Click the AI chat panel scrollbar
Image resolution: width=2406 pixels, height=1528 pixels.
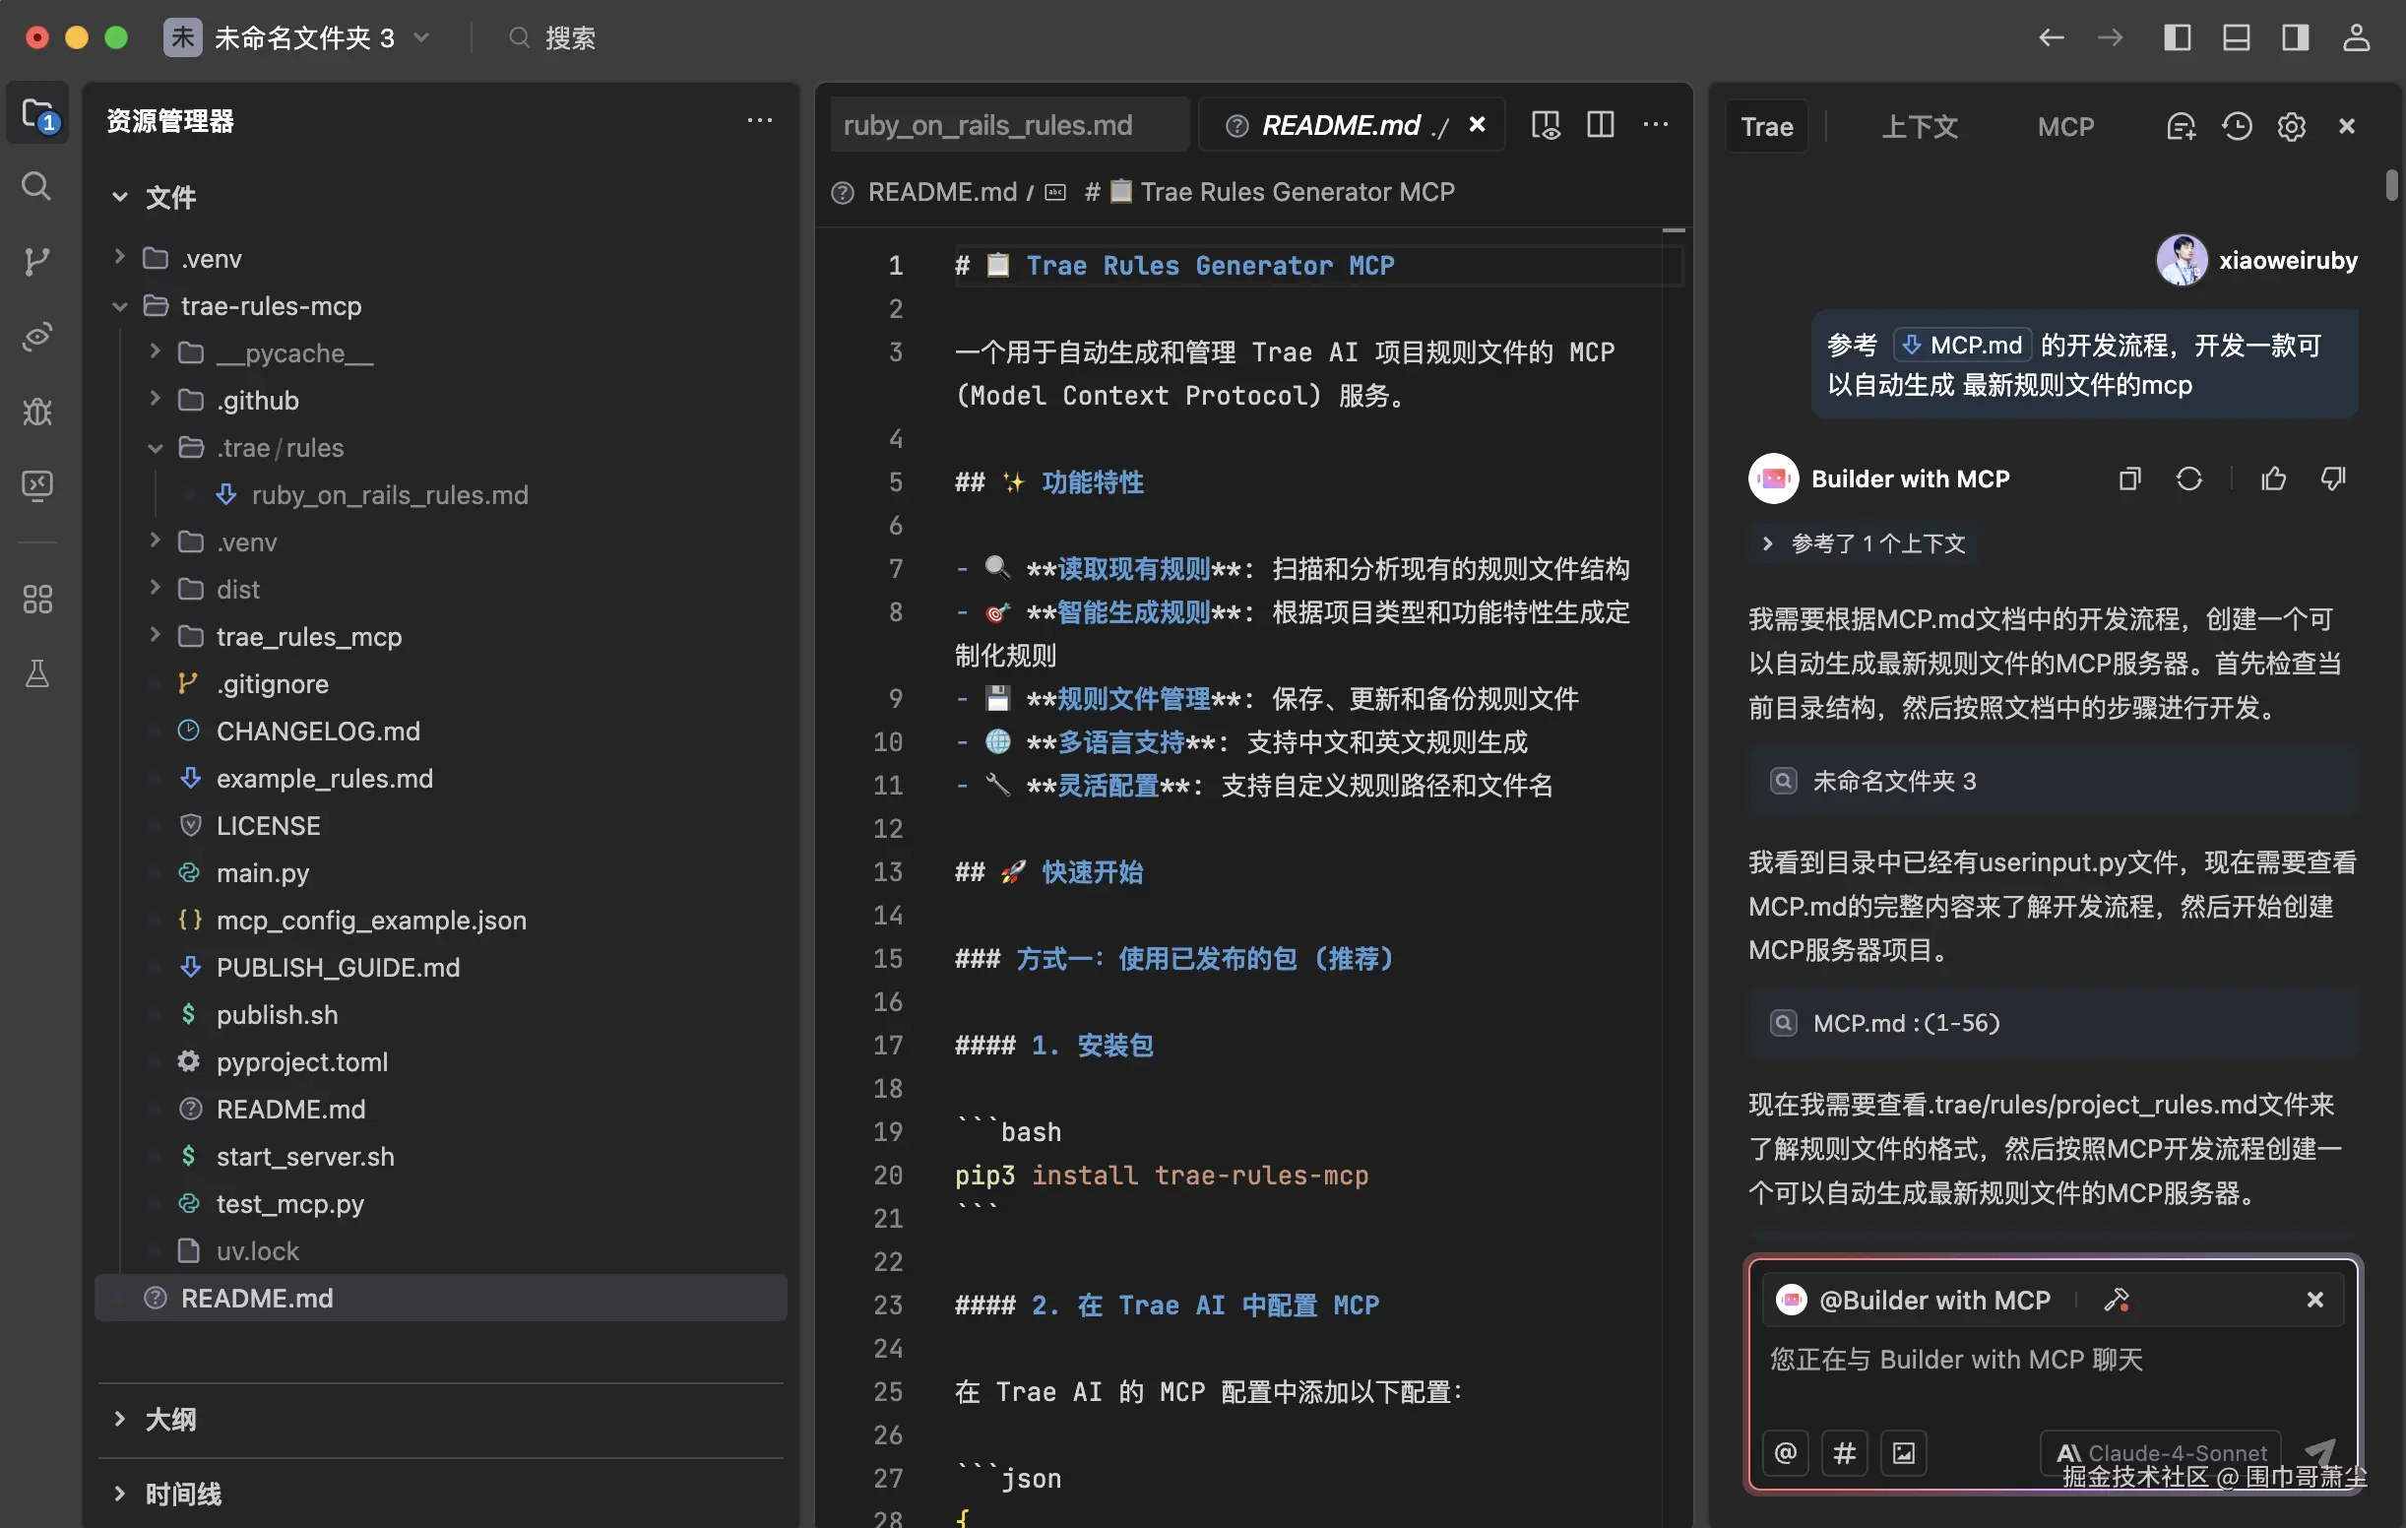2392,186
